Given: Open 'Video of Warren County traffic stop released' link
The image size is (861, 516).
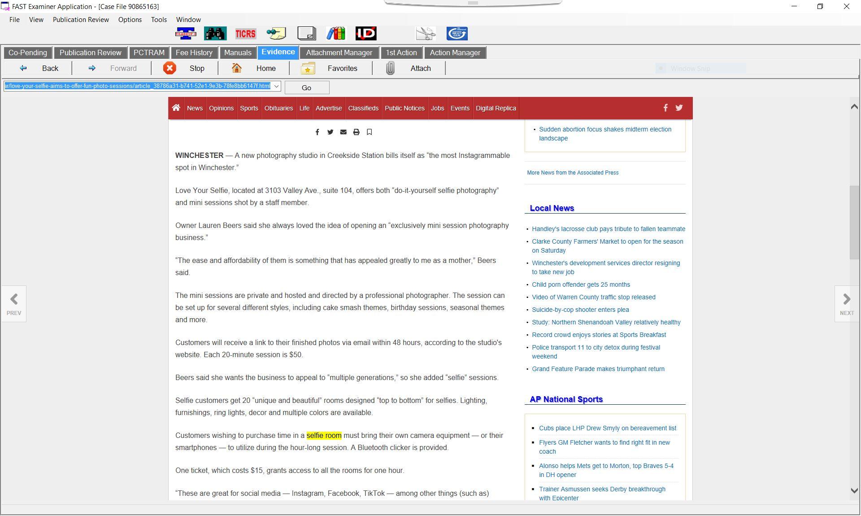Looking at the screenshot, I should [593, 297].
